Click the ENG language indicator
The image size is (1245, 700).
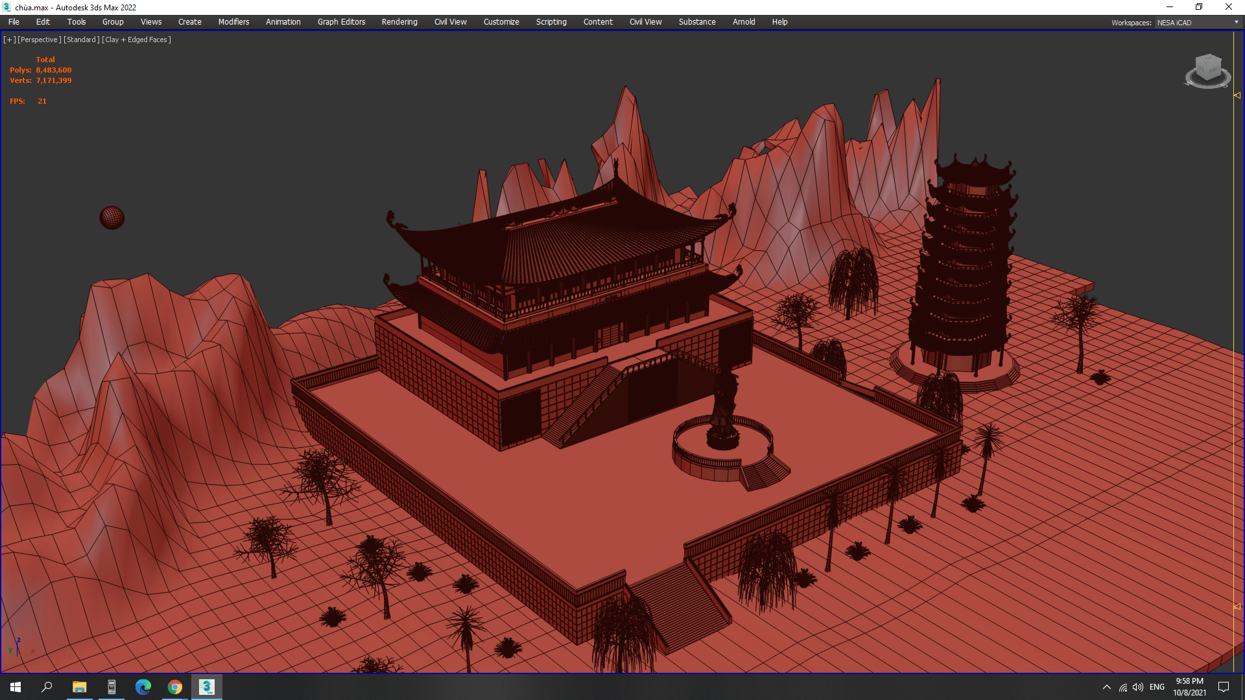[x=1157, y=687]
